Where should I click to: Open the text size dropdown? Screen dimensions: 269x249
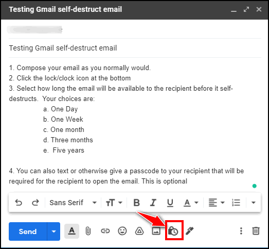pyautogui.click(x=114, y=203)
